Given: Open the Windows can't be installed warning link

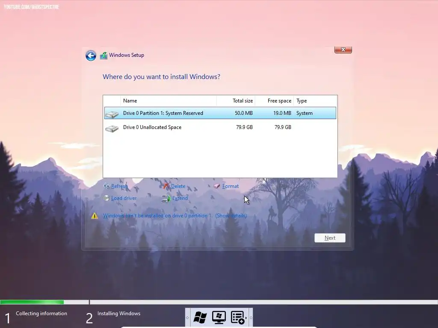Looking at the screenshot, I should (x=175, y=216).
